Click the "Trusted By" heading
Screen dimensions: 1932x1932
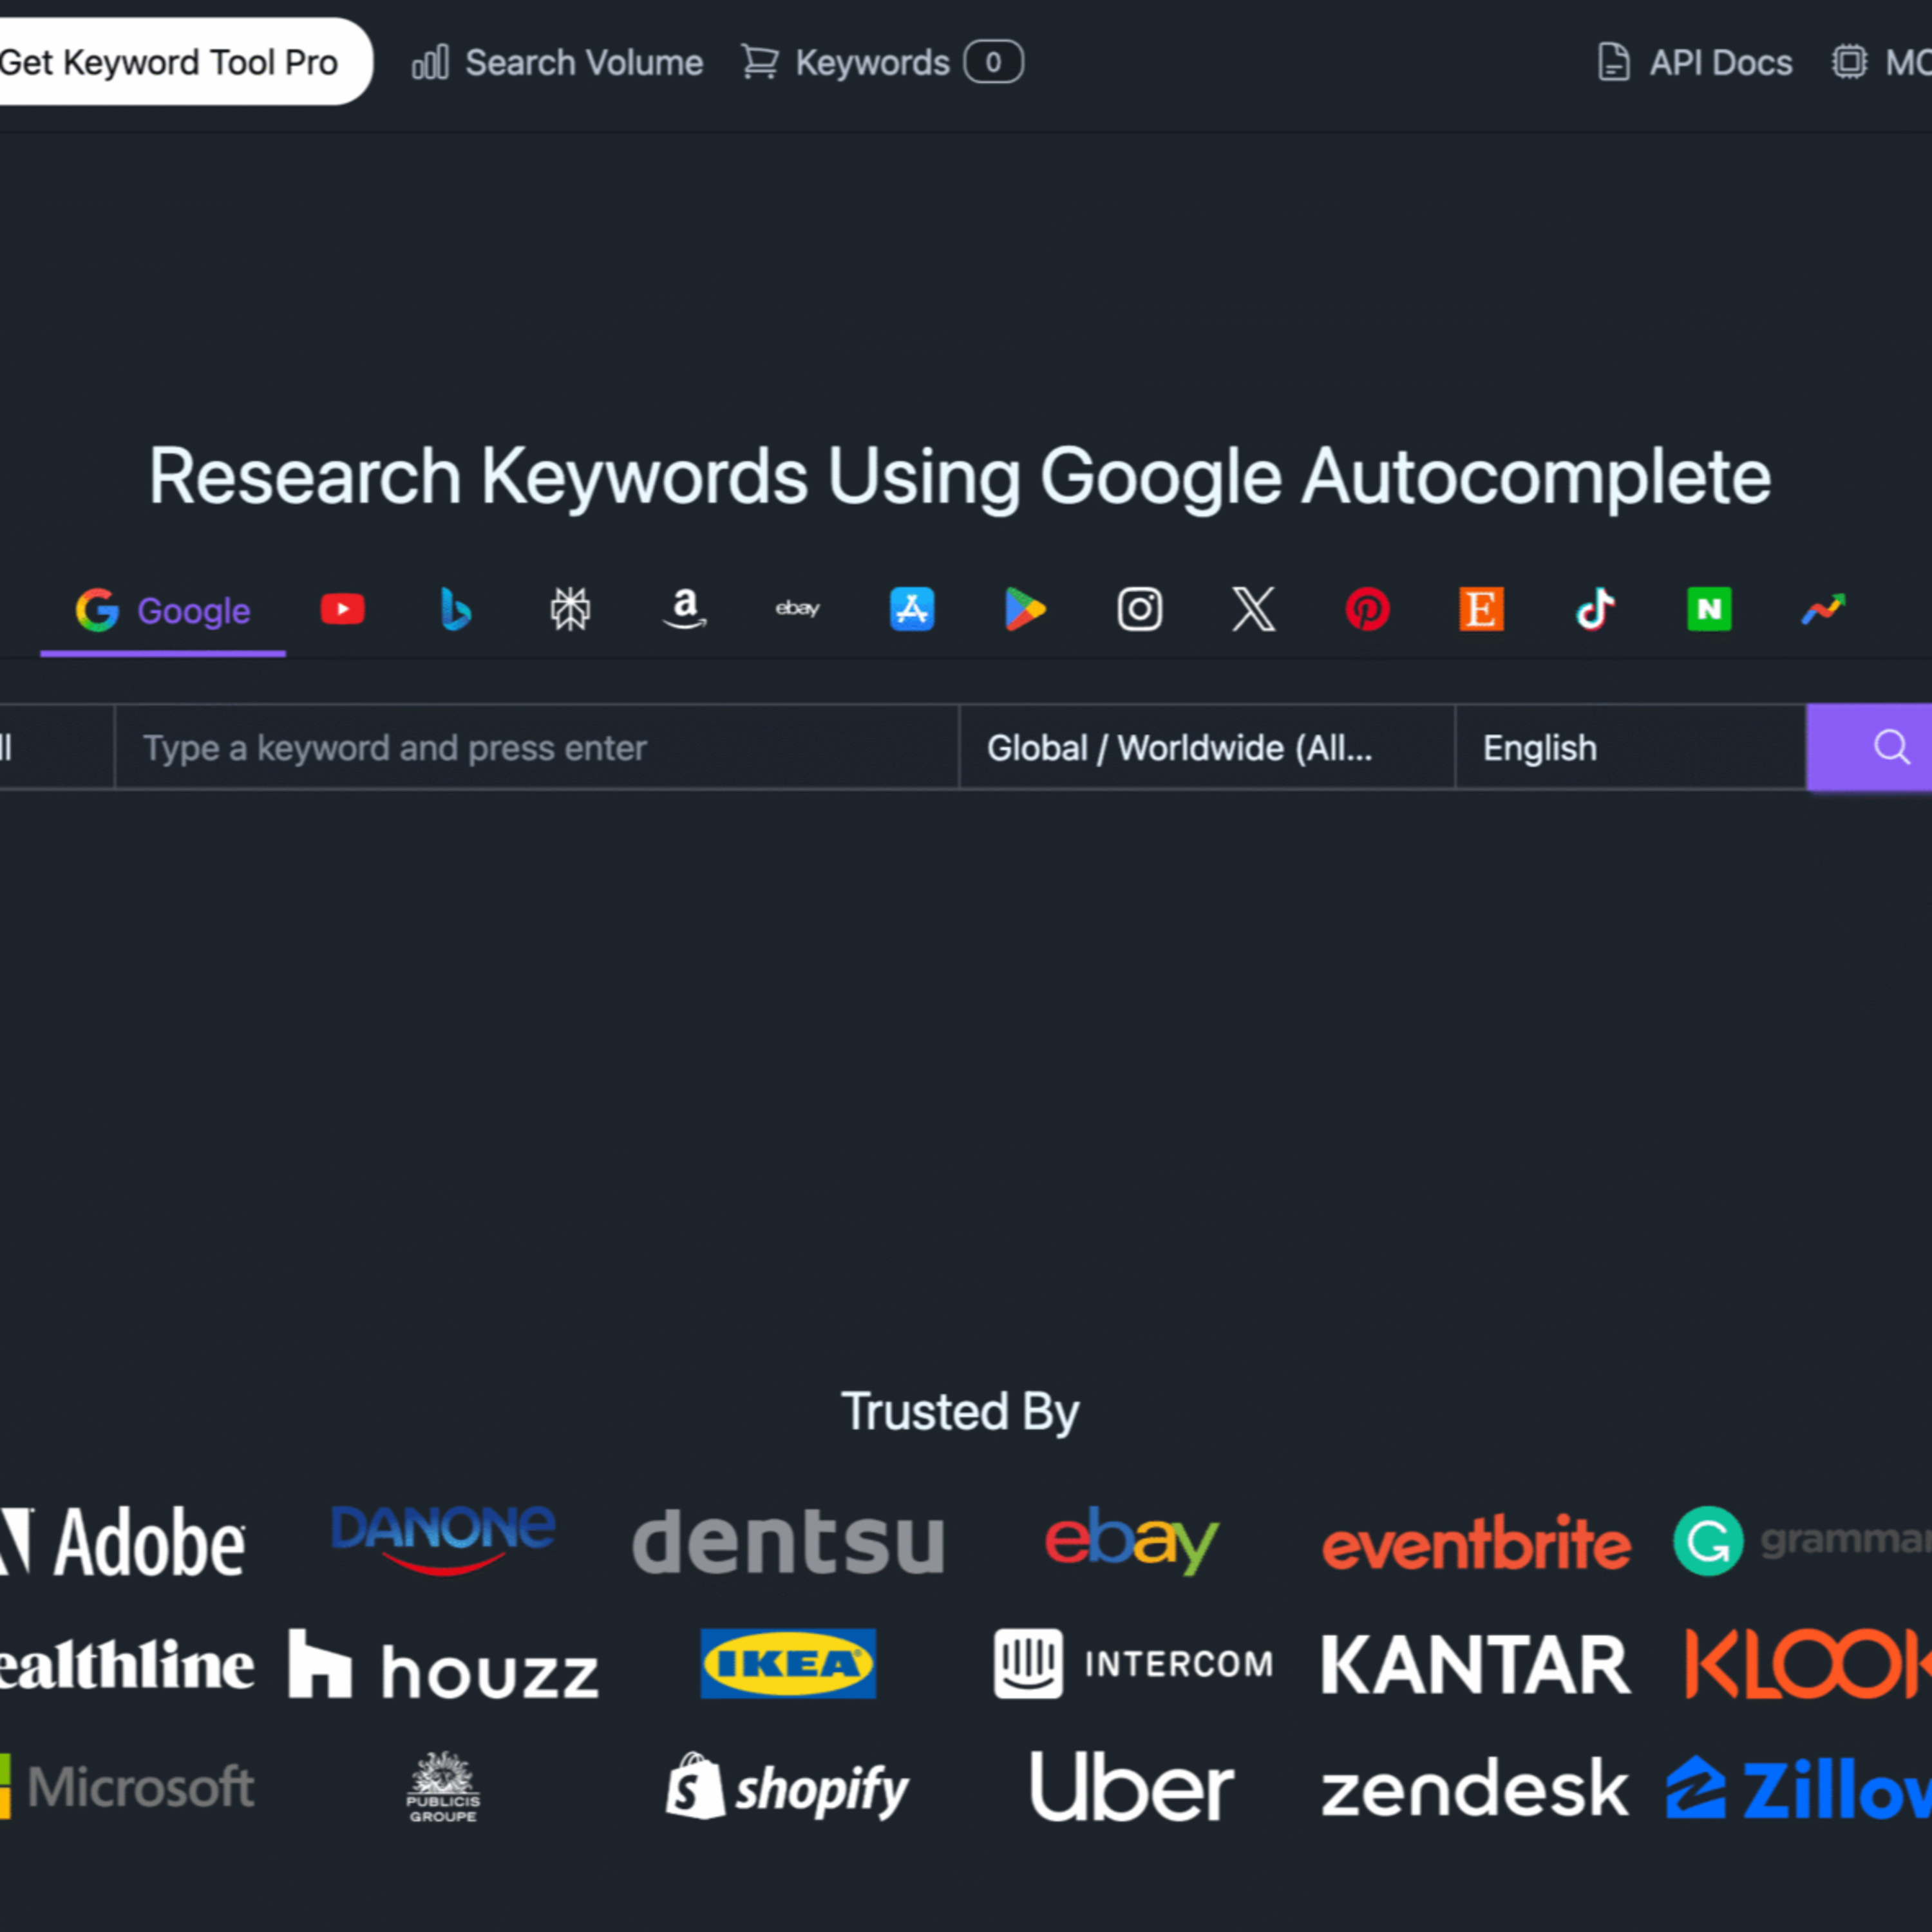pos(960,1412)
